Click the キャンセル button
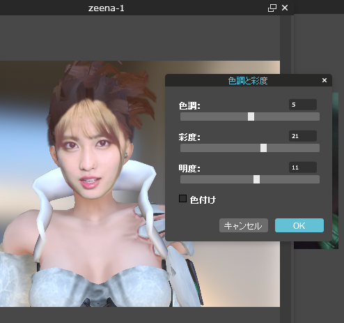The height and width of the screenshot is (323, 344). 244,225
